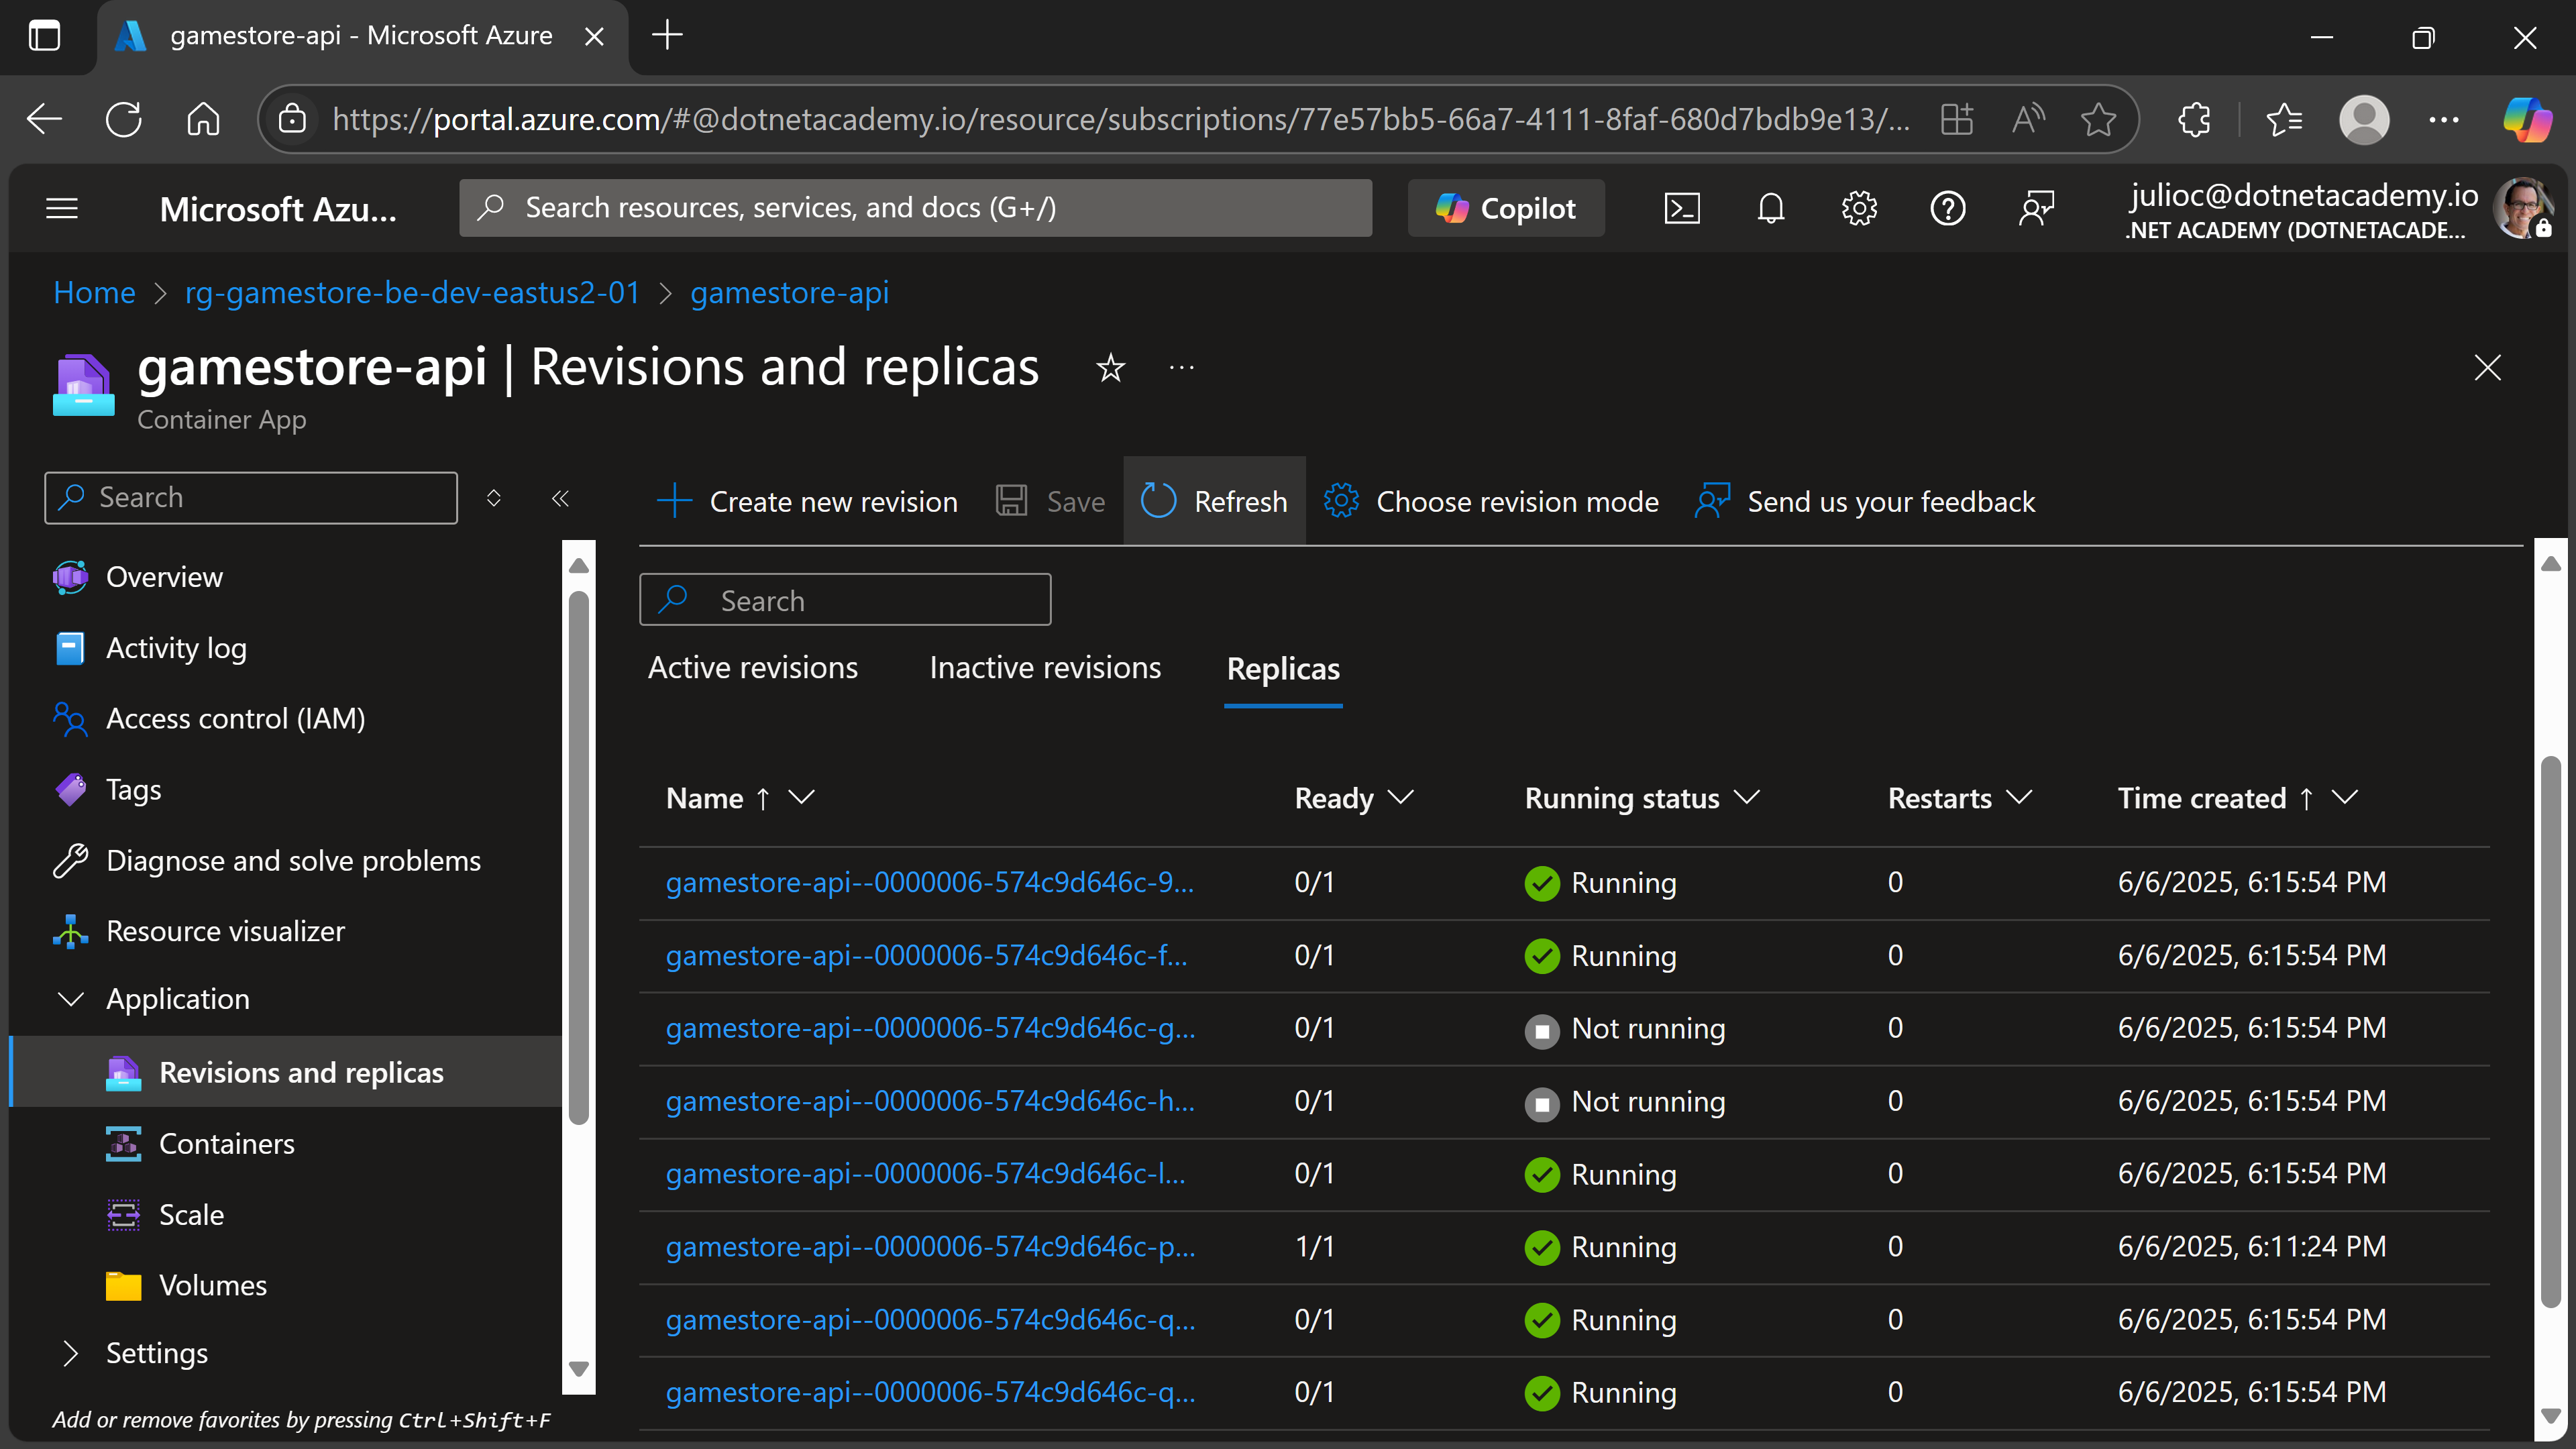Viewport: 2576px width, 1449px height.
Task: Switch to the Active revisions tab
Action: tap(753, 668)
